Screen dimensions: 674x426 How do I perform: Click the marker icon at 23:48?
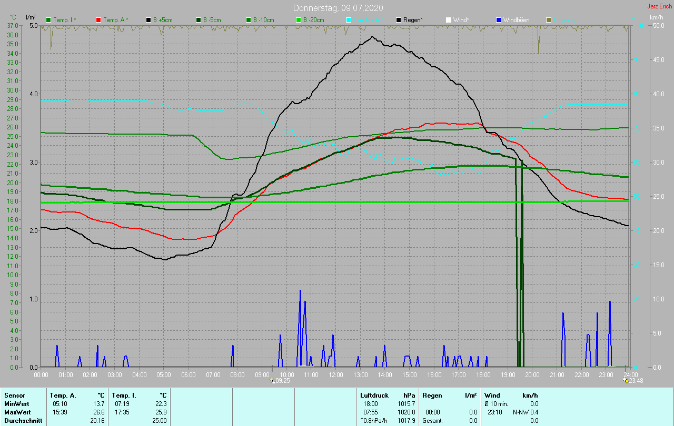[625, 380]
